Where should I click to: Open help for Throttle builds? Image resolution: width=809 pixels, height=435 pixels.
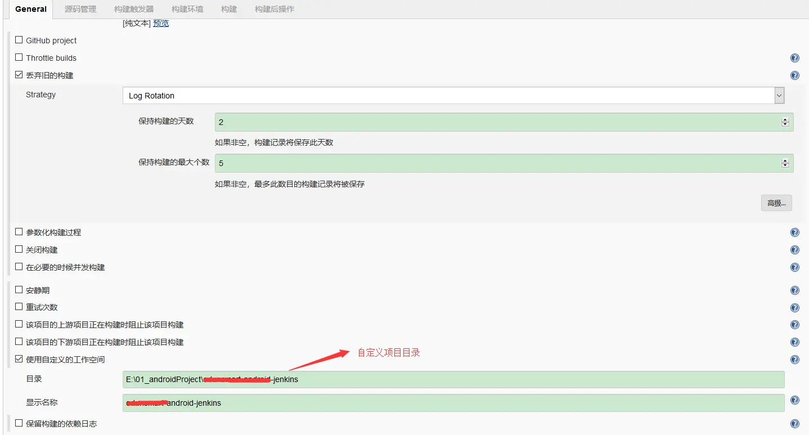pos(794,58)
